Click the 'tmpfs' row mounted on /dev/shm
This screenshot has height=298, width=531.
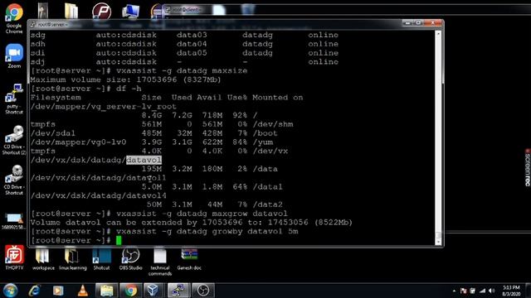[x=162, y=124]
